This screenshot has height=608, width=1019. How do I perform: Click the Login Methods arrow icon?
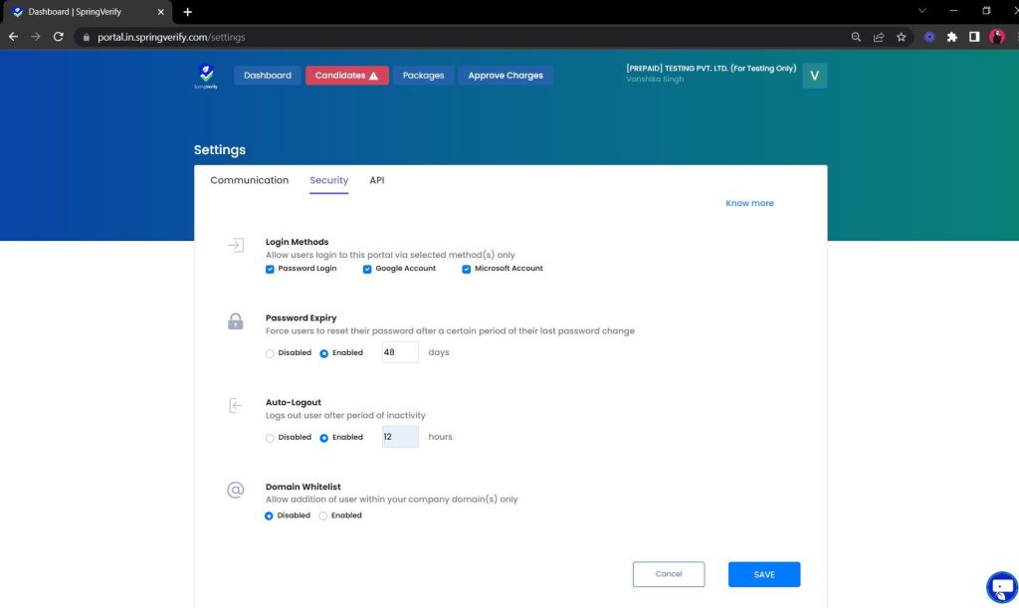coord(235,244)
